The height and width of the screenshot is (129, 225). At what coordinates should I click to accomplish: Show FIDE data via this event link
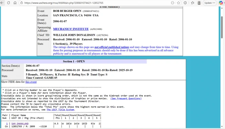[31, 82]
